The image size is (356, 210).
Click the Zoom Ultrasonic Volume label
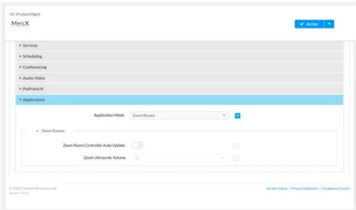[x=104, y=158]
